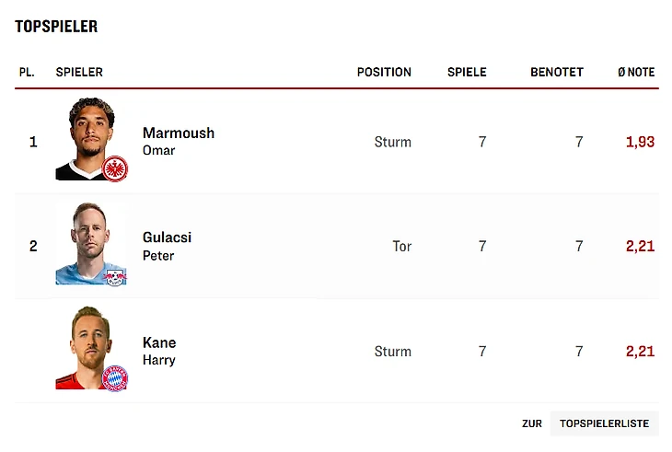Click the Marmoush player name link

pyautogui.click(x=179, y=133)
